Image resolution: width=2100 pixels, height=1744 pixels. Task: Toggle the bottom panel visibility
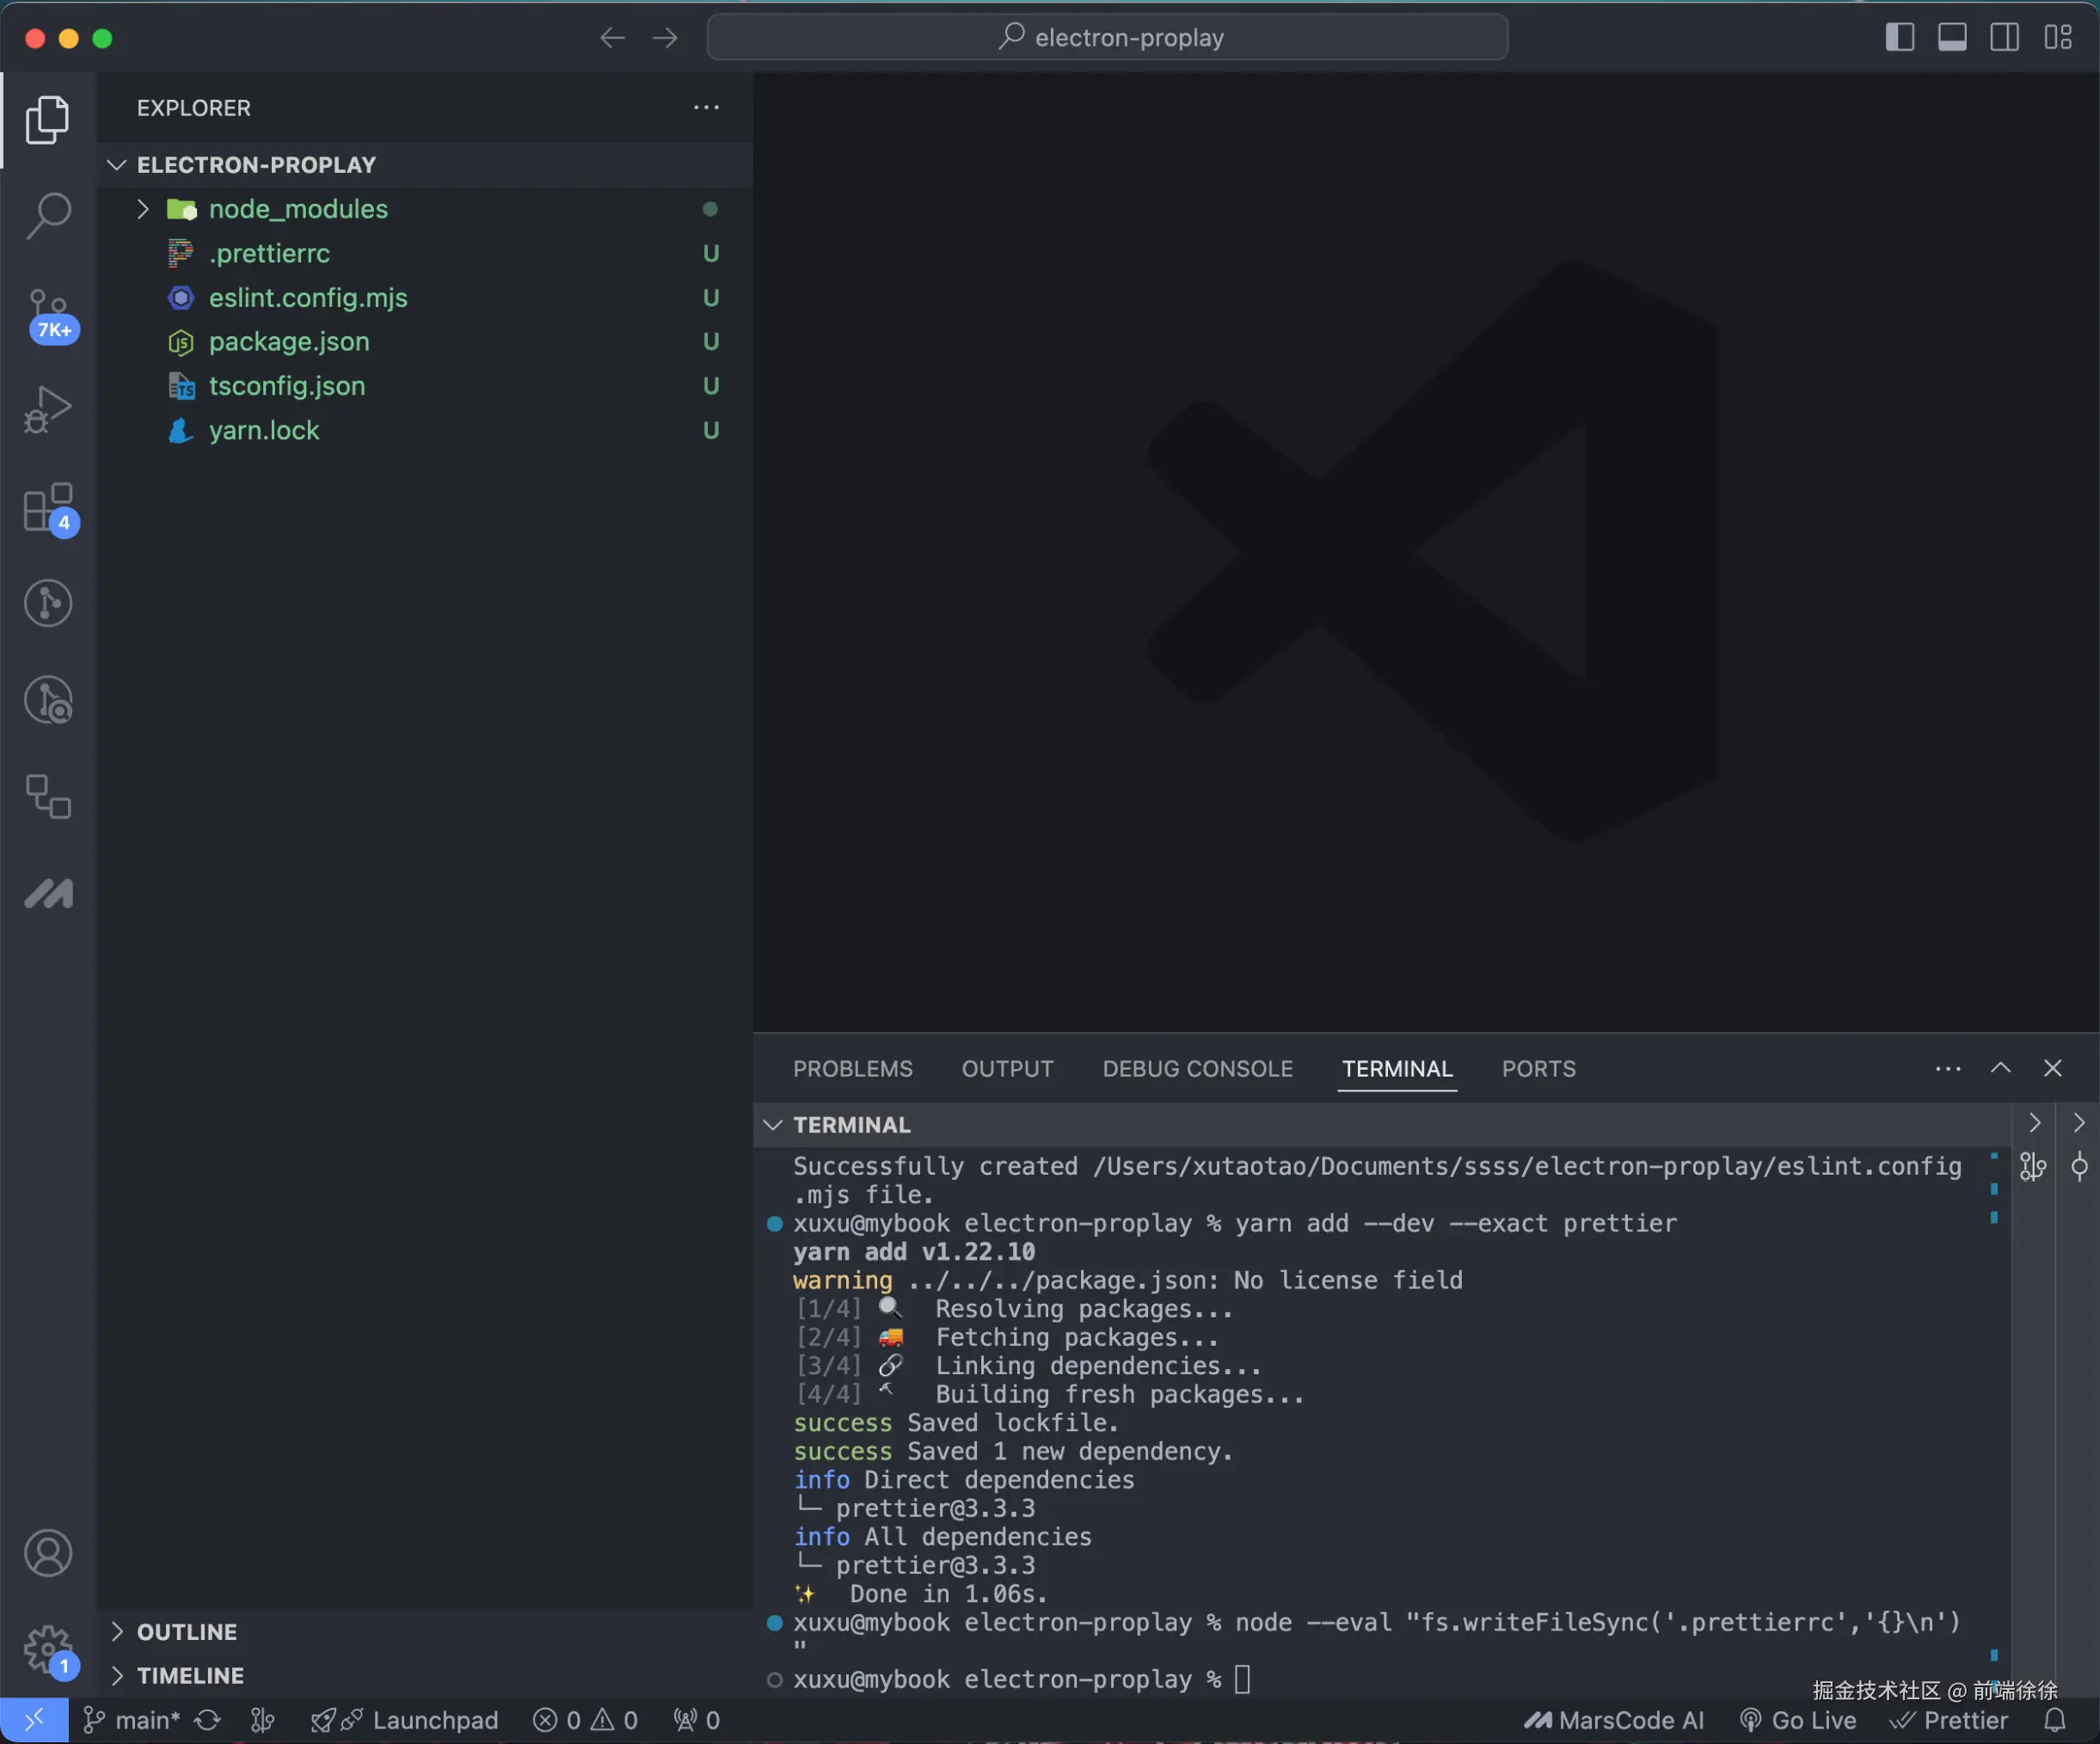[x=1952, y=38]
